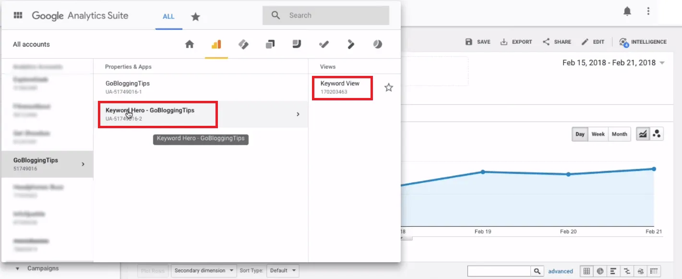Click the Feb 19 data point on chart
Viewport: 682px width, 279px height.
(483, 171)
